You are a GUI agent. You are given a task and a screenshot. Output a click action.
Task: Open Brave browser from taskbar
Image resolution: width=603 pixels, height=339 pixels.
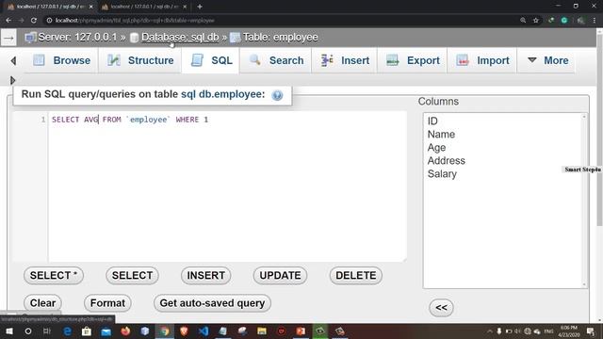tap(185, 331)
